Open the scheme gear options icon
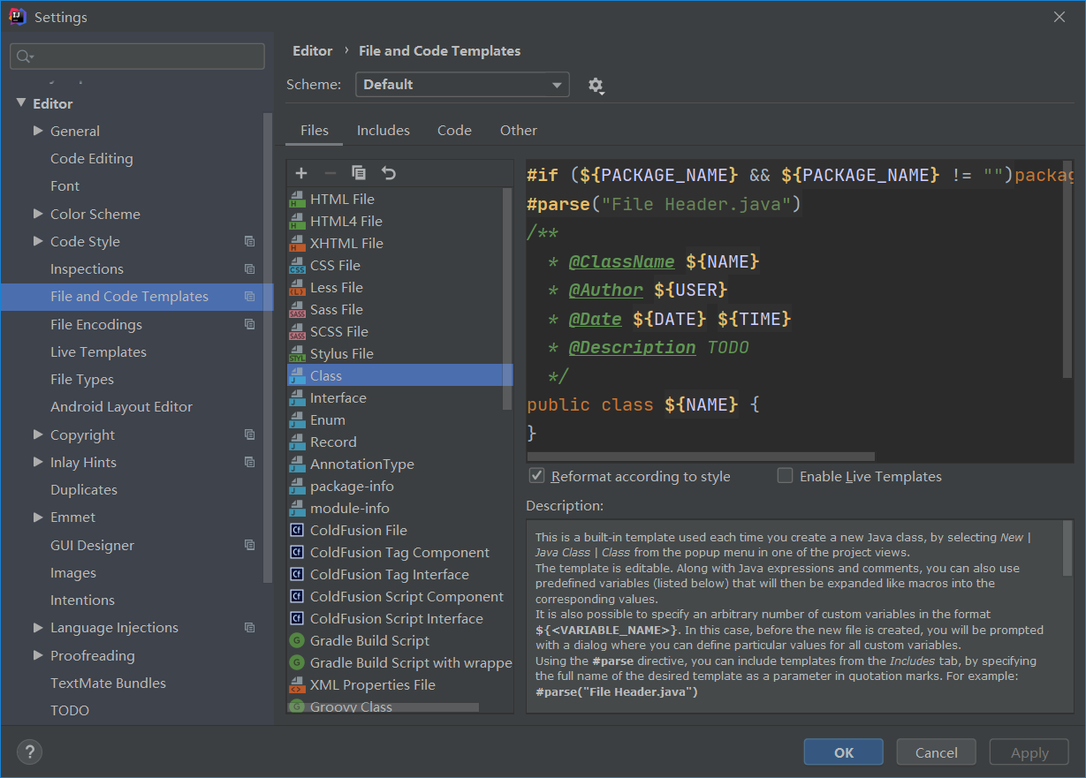The width and height of the screenshot is (1086, 778). [x=596, y=86]
